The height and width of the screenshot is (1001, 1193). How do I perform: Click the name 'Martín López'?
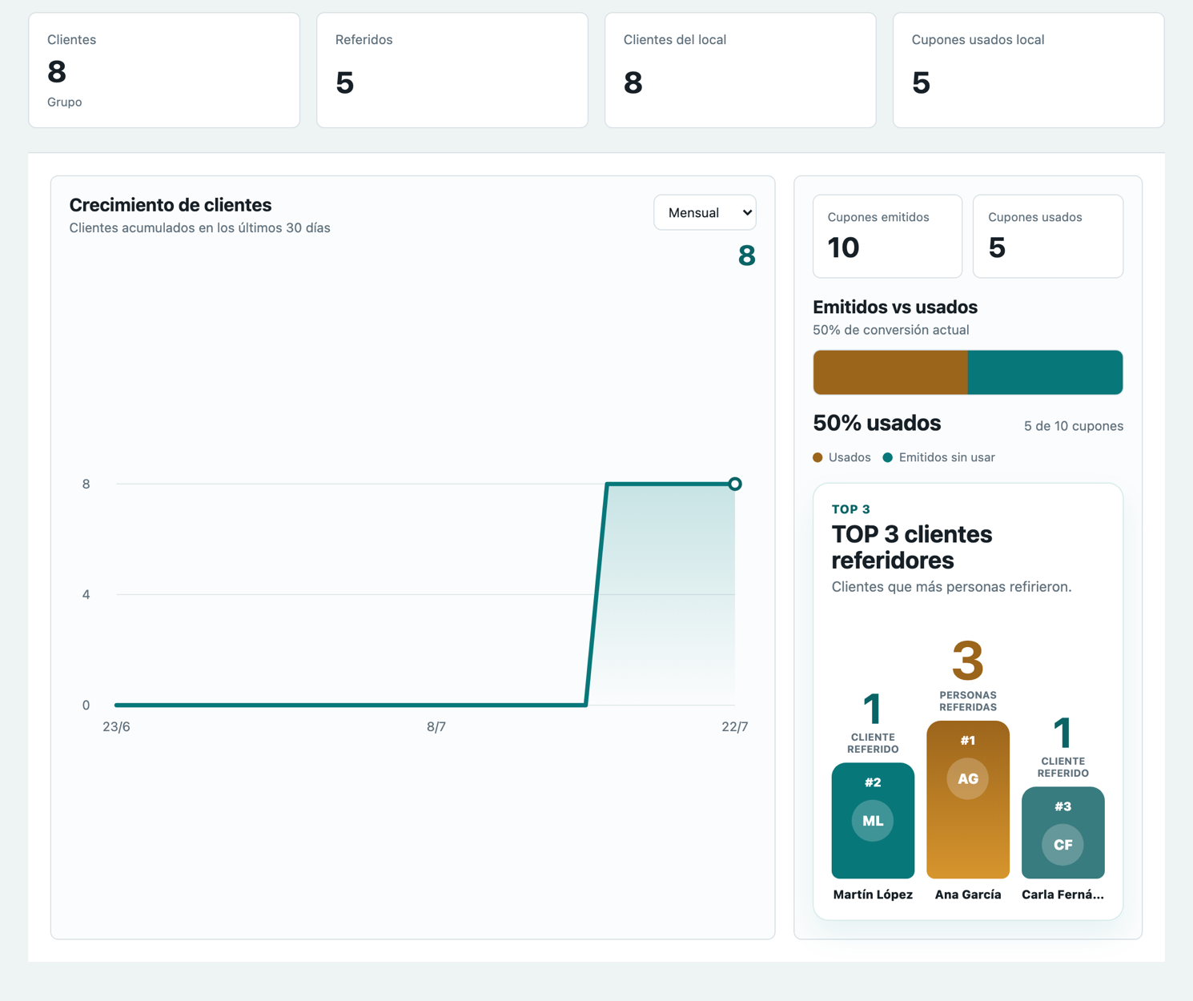click(873, 894)
